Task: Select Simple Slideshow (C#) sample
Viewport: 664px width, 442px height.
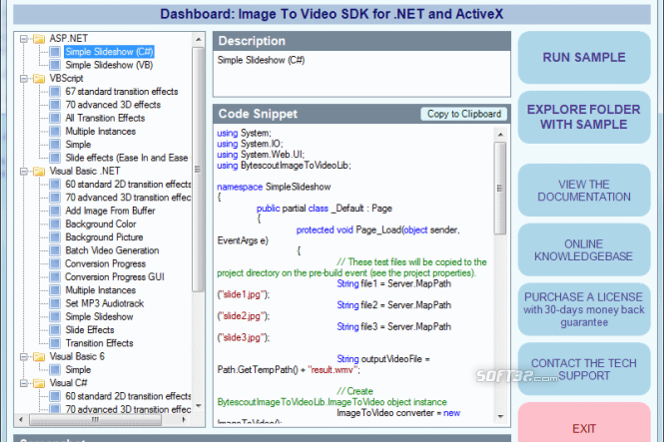Action: tap(109, 52)
